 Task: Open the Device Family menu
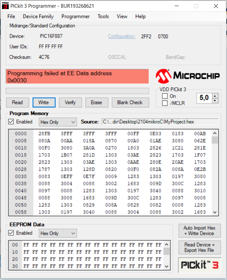[38, 16]
